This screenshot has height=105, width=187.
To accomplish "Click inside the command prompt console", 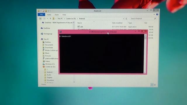I will 102,54.
